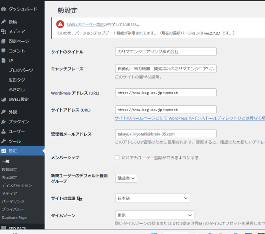The height and width of the screenshot is (234, 265).
Task: Click the ユーザー person icon
Action: (x=4, y=132)
